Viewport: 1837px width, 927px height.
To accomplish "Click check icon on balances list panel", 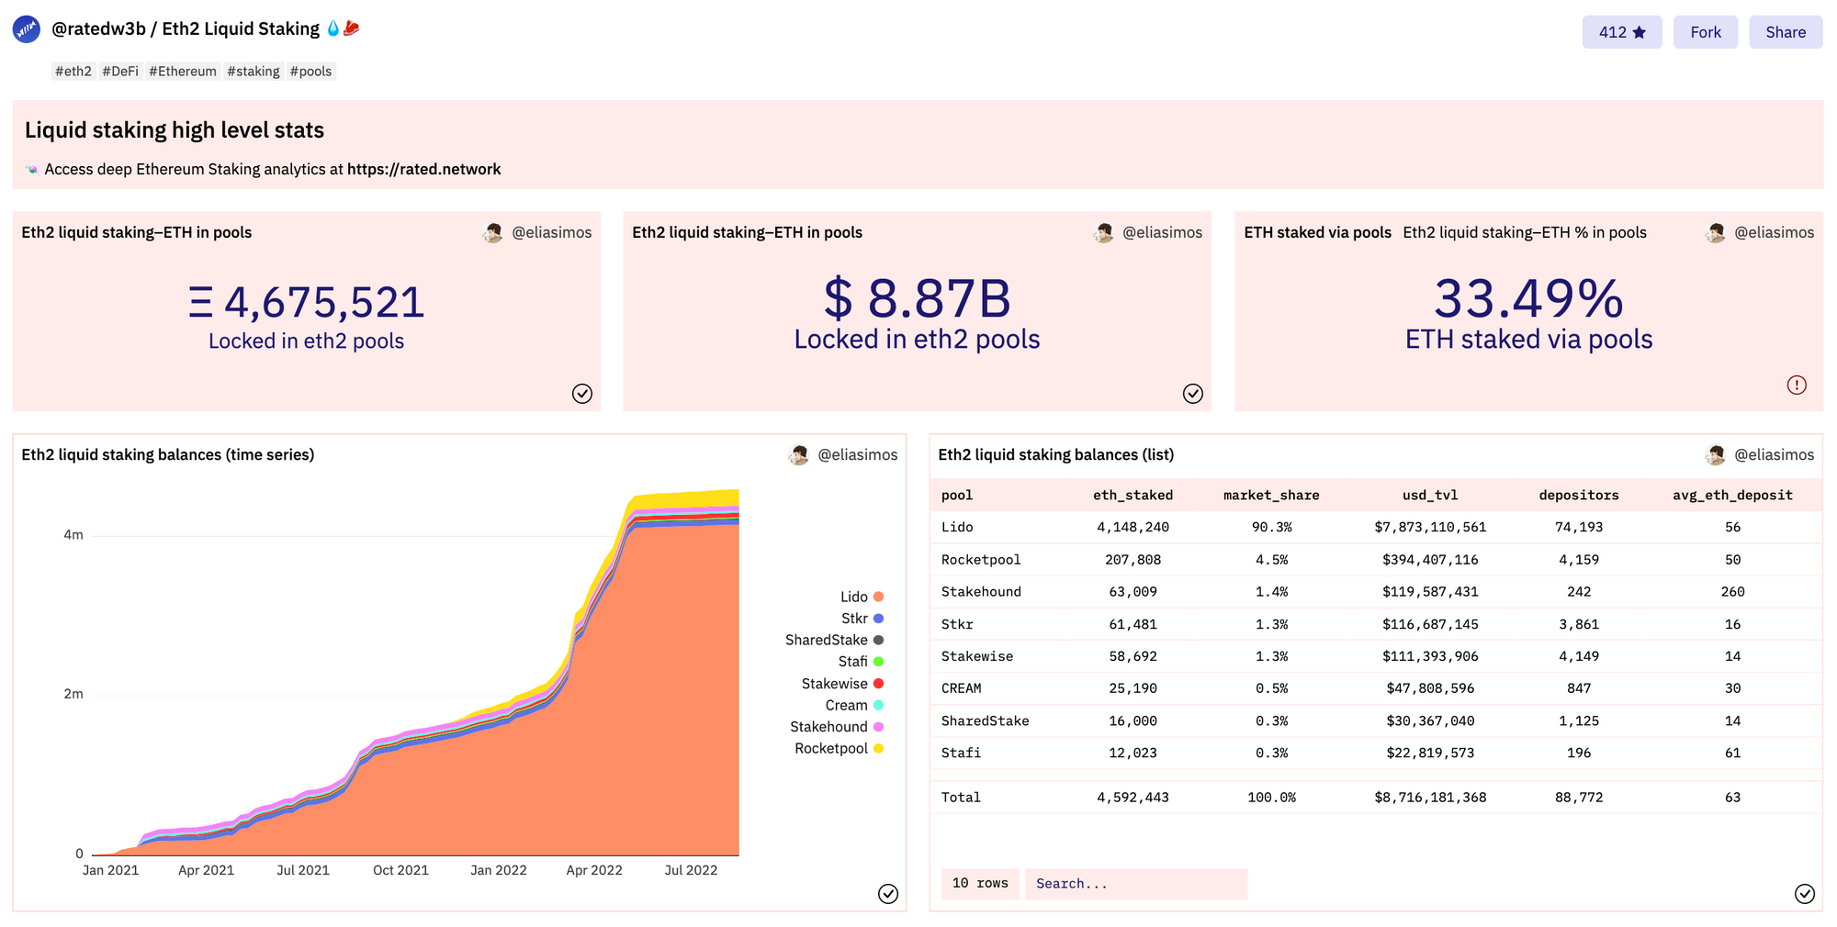I will [1805, 894].
